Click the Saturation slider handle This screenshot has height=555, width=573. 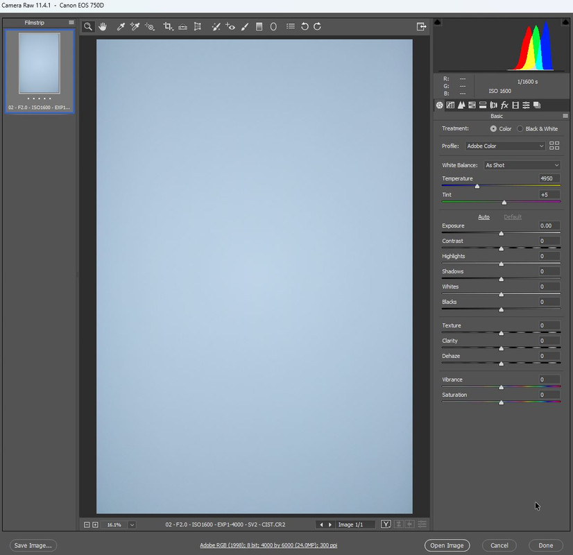pyautogui.click(x=502, y=402)
